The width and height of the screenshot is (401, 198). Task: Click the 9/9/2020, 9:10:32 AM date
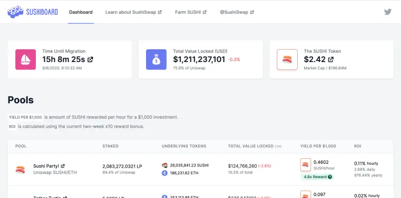coord(62,68)
